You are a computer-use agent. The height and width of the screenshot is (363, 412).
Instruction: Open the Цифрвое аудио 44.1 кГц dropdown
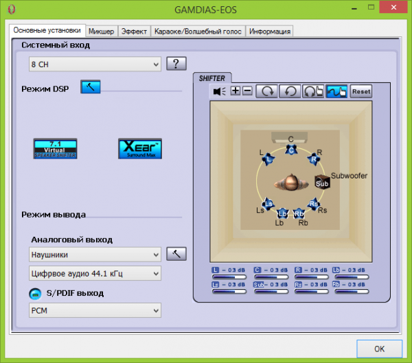coord(95,273)
